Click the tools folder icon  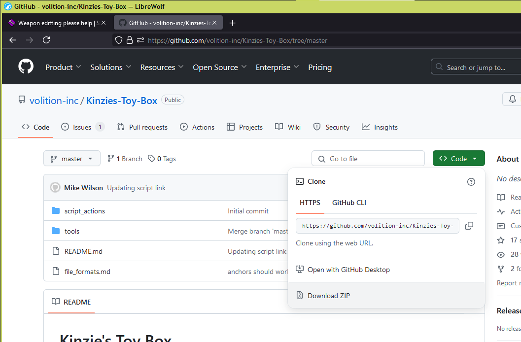tap(56, 231)
